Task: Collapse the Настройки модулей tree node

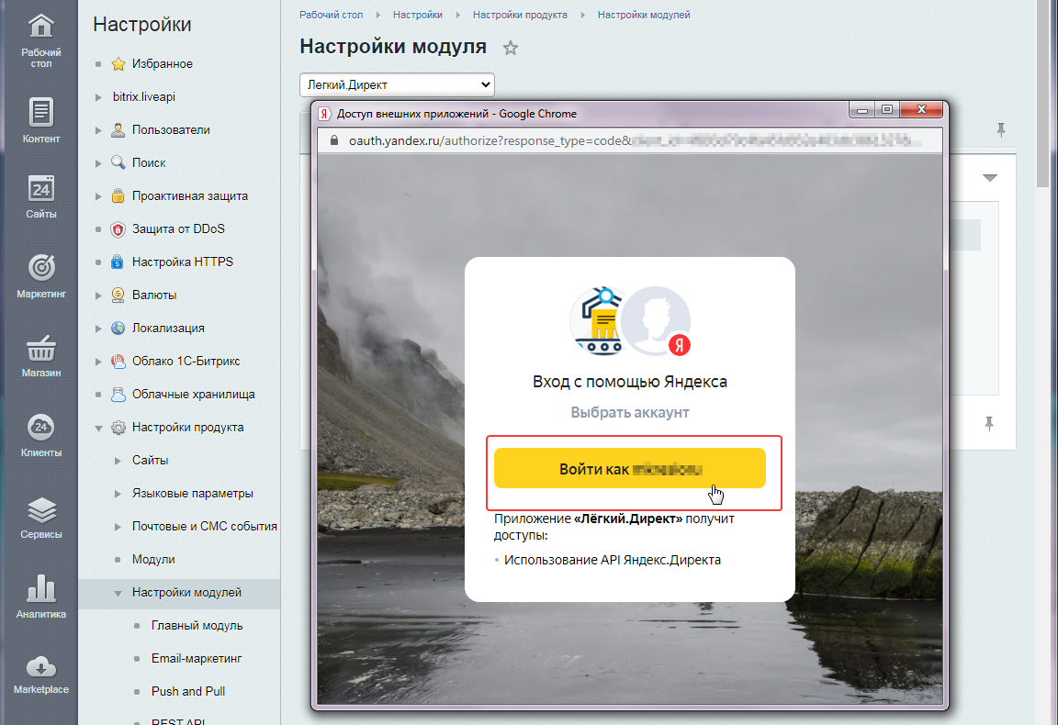Action: point(118,594)
